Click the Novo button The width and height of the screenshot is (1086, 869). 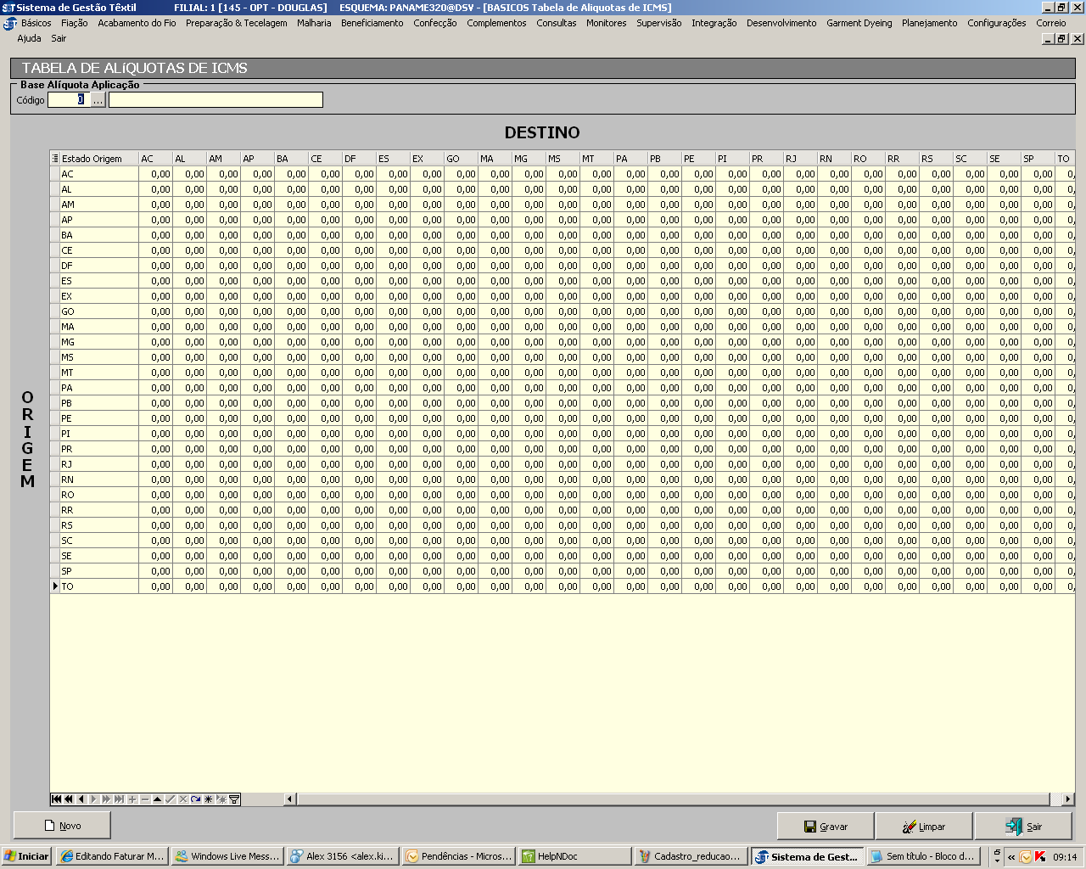62,825
